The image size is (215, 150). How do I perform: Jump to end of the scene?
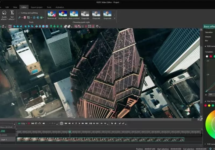coord(86,123)
